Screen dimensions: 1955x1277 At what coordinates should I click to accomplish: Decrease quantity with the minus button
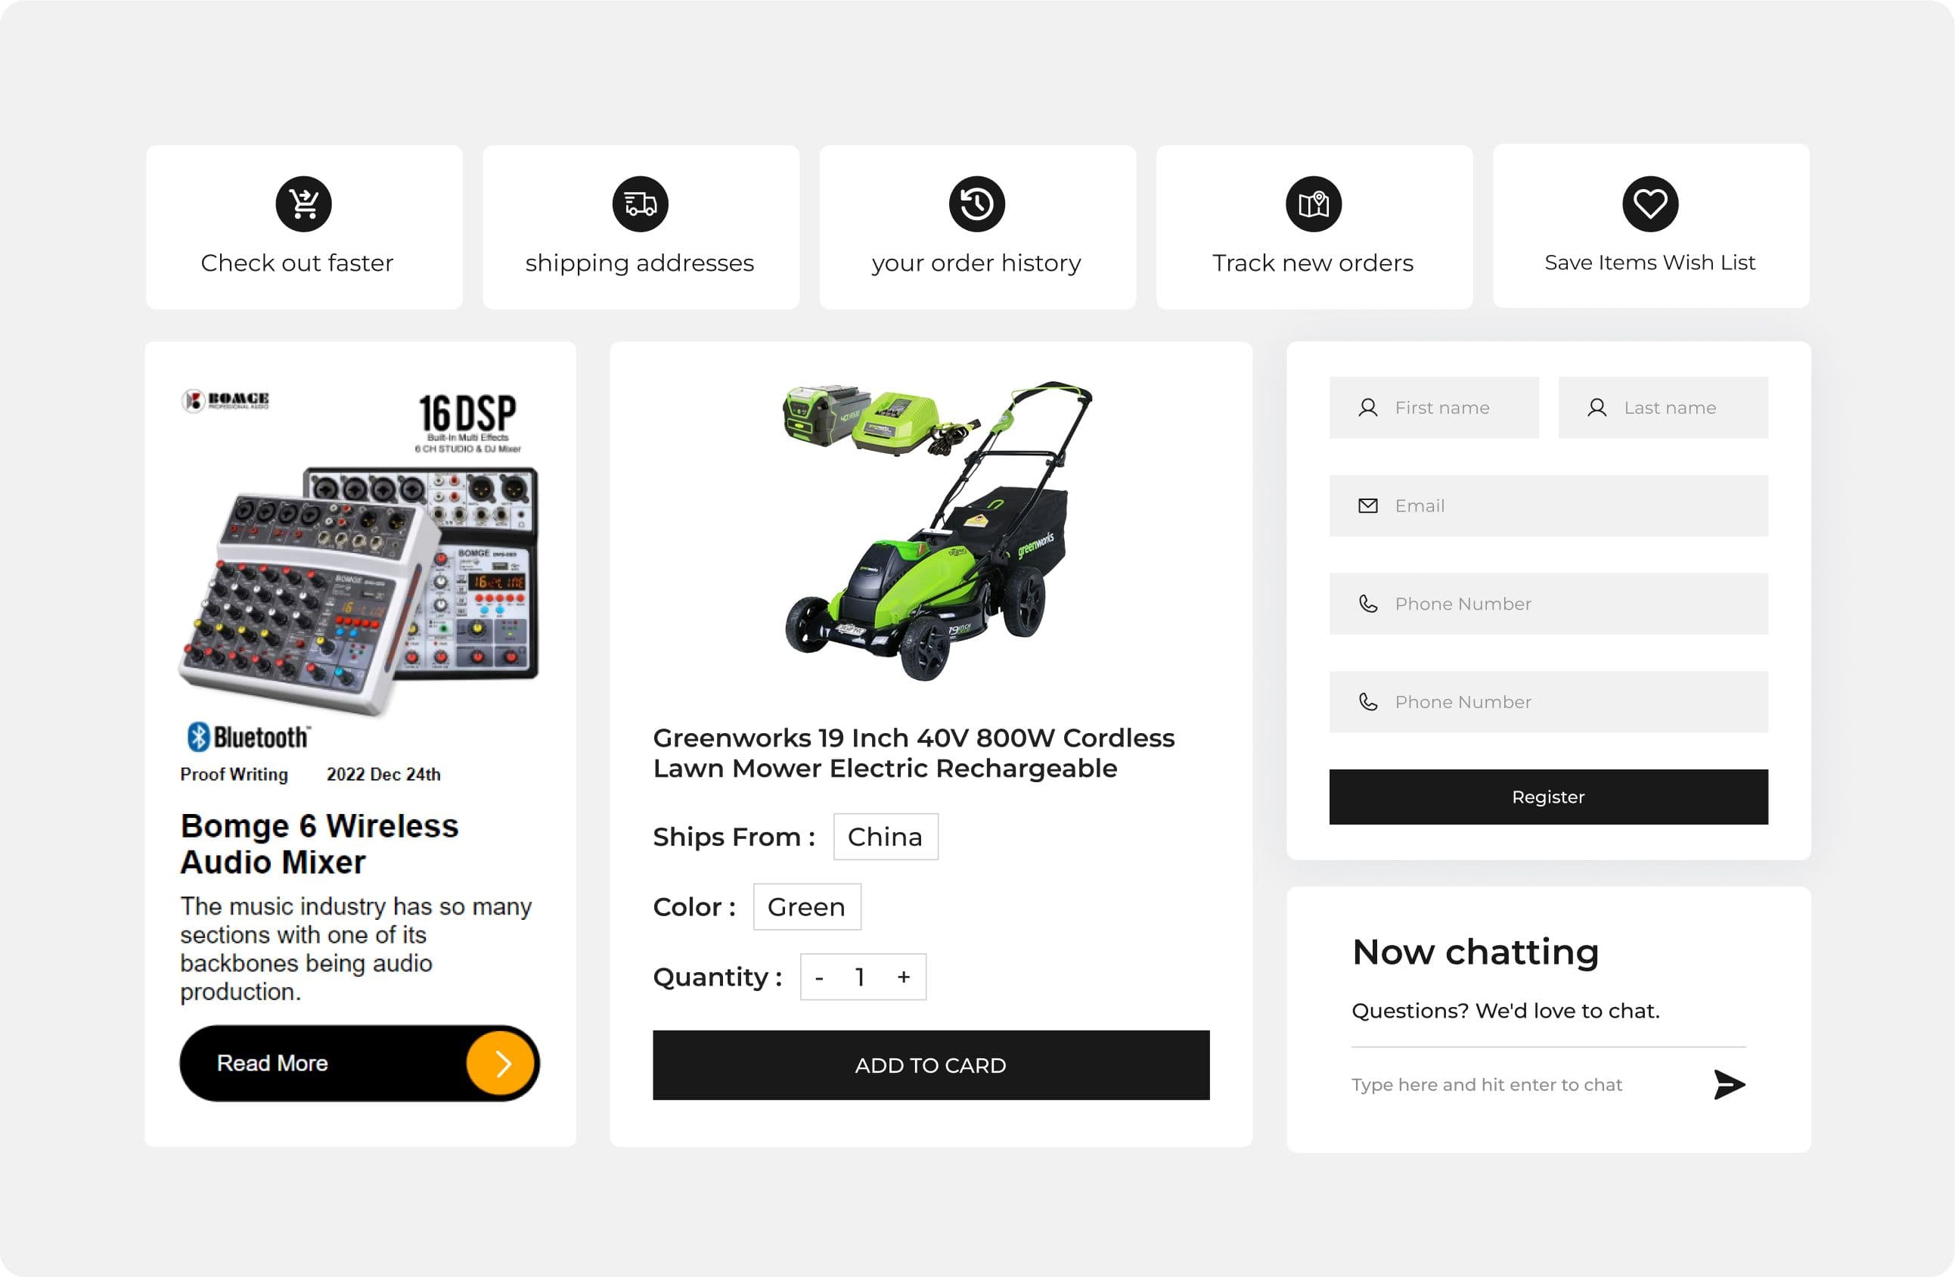[819, 977]
